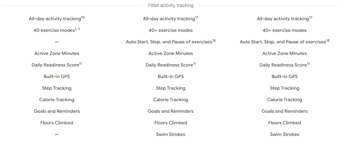This screenshot has width=347, height=144.
Task: Click footnote 2 next to 40 exercise modes
Action: (79, 29)
